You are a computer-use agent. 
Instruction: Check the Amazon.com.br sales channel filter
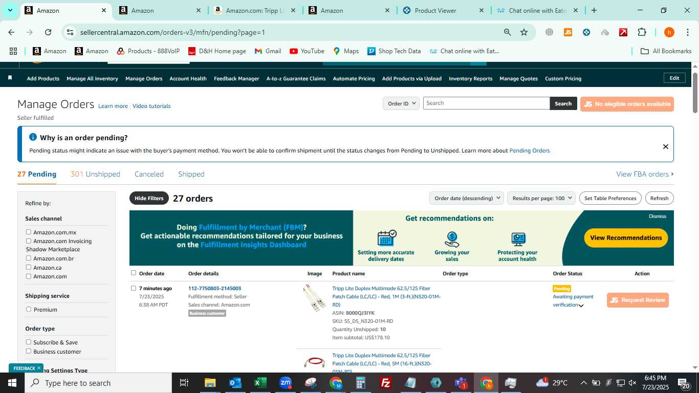click(29, 258)
